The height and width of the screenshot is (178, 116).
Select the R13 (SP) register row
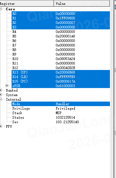click(61, 72)
